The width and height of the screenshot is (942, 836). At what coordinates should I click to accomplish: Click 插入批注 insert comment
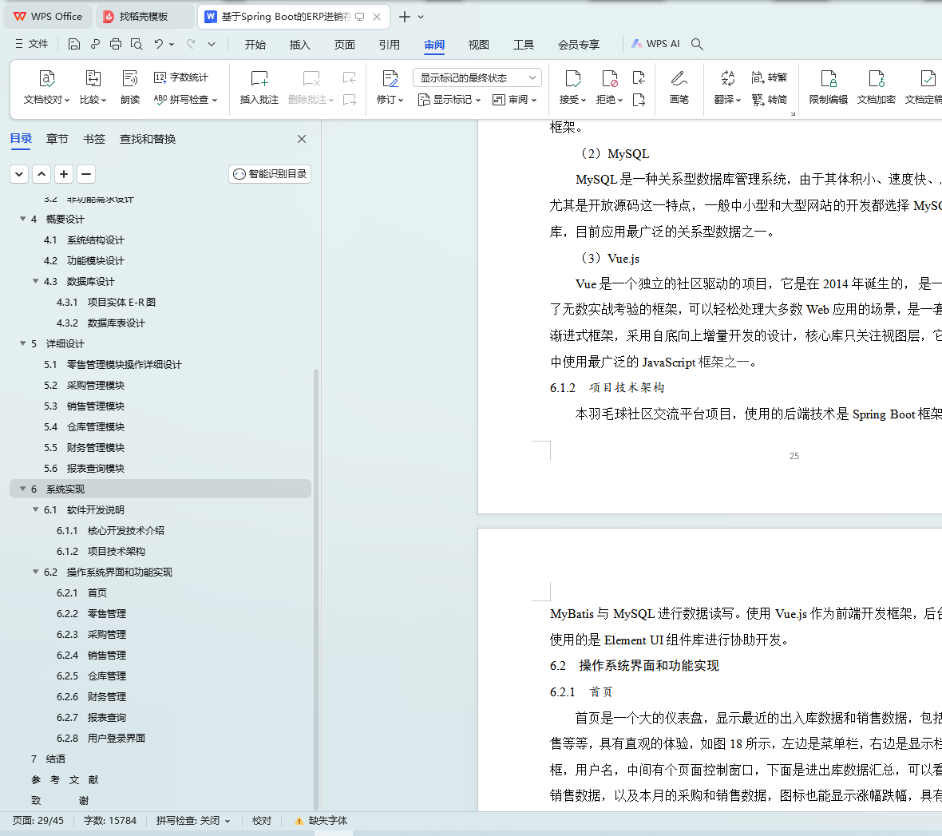[259, 87]
